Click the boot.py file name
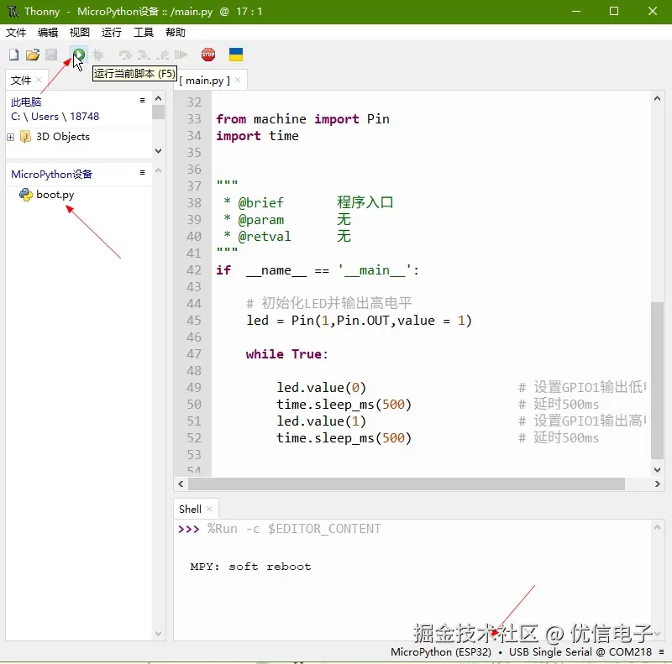The image size is (672, 664). point(55,195)
